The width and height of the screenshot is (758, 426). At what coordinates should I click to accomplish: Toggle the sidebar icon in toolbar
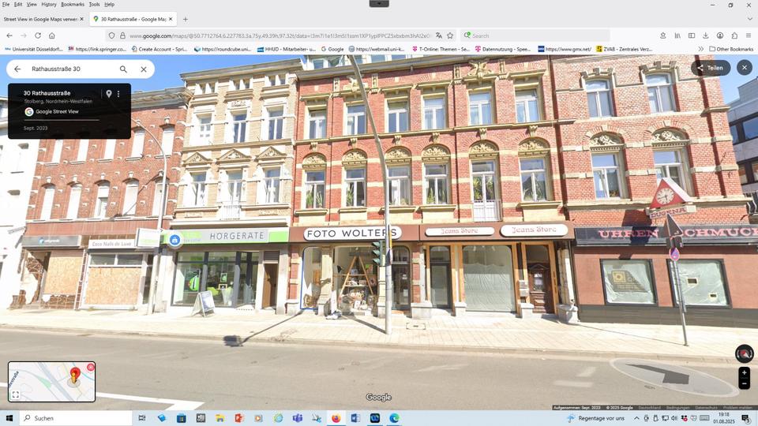click(692, 35)
